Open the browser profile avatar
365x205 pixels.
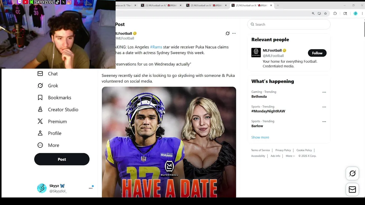click(355, 13)
